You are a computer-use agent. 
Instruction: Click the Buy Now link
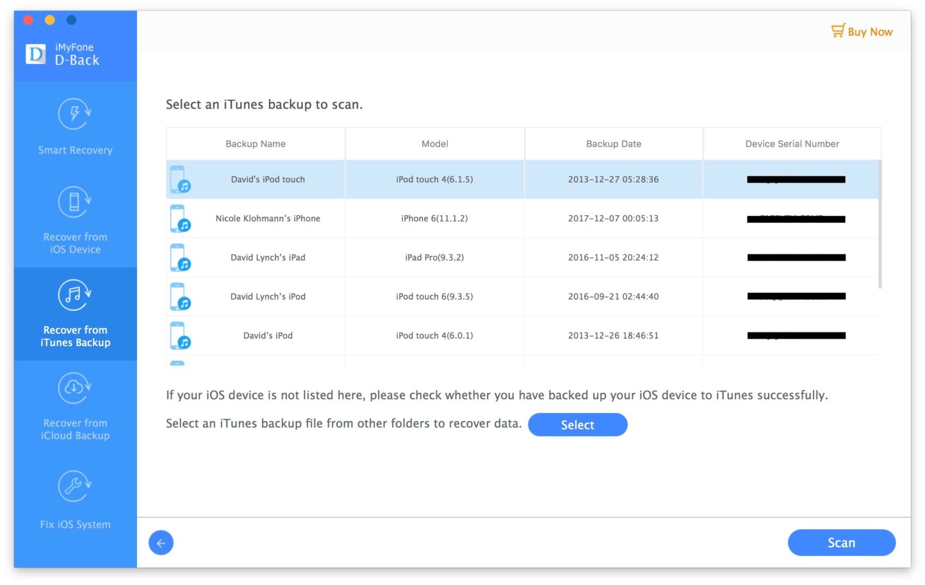point(870,32)
